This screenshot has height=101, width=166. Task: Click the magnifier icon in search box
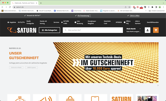66,30
